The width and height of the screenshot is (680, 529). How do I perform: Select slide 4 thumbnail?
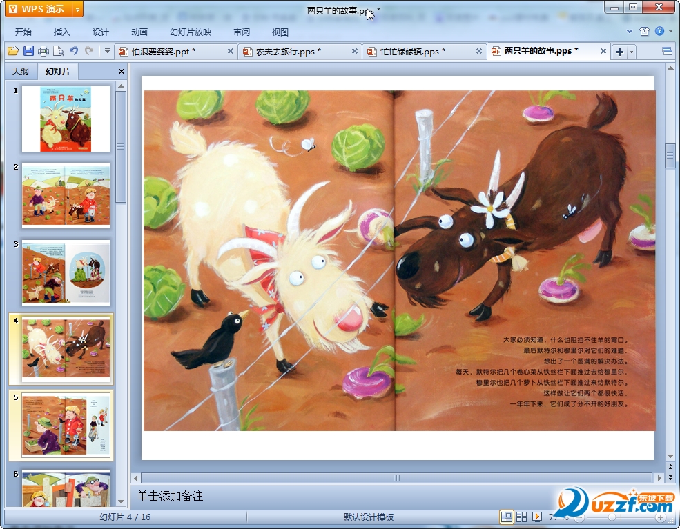coord(66,349)
